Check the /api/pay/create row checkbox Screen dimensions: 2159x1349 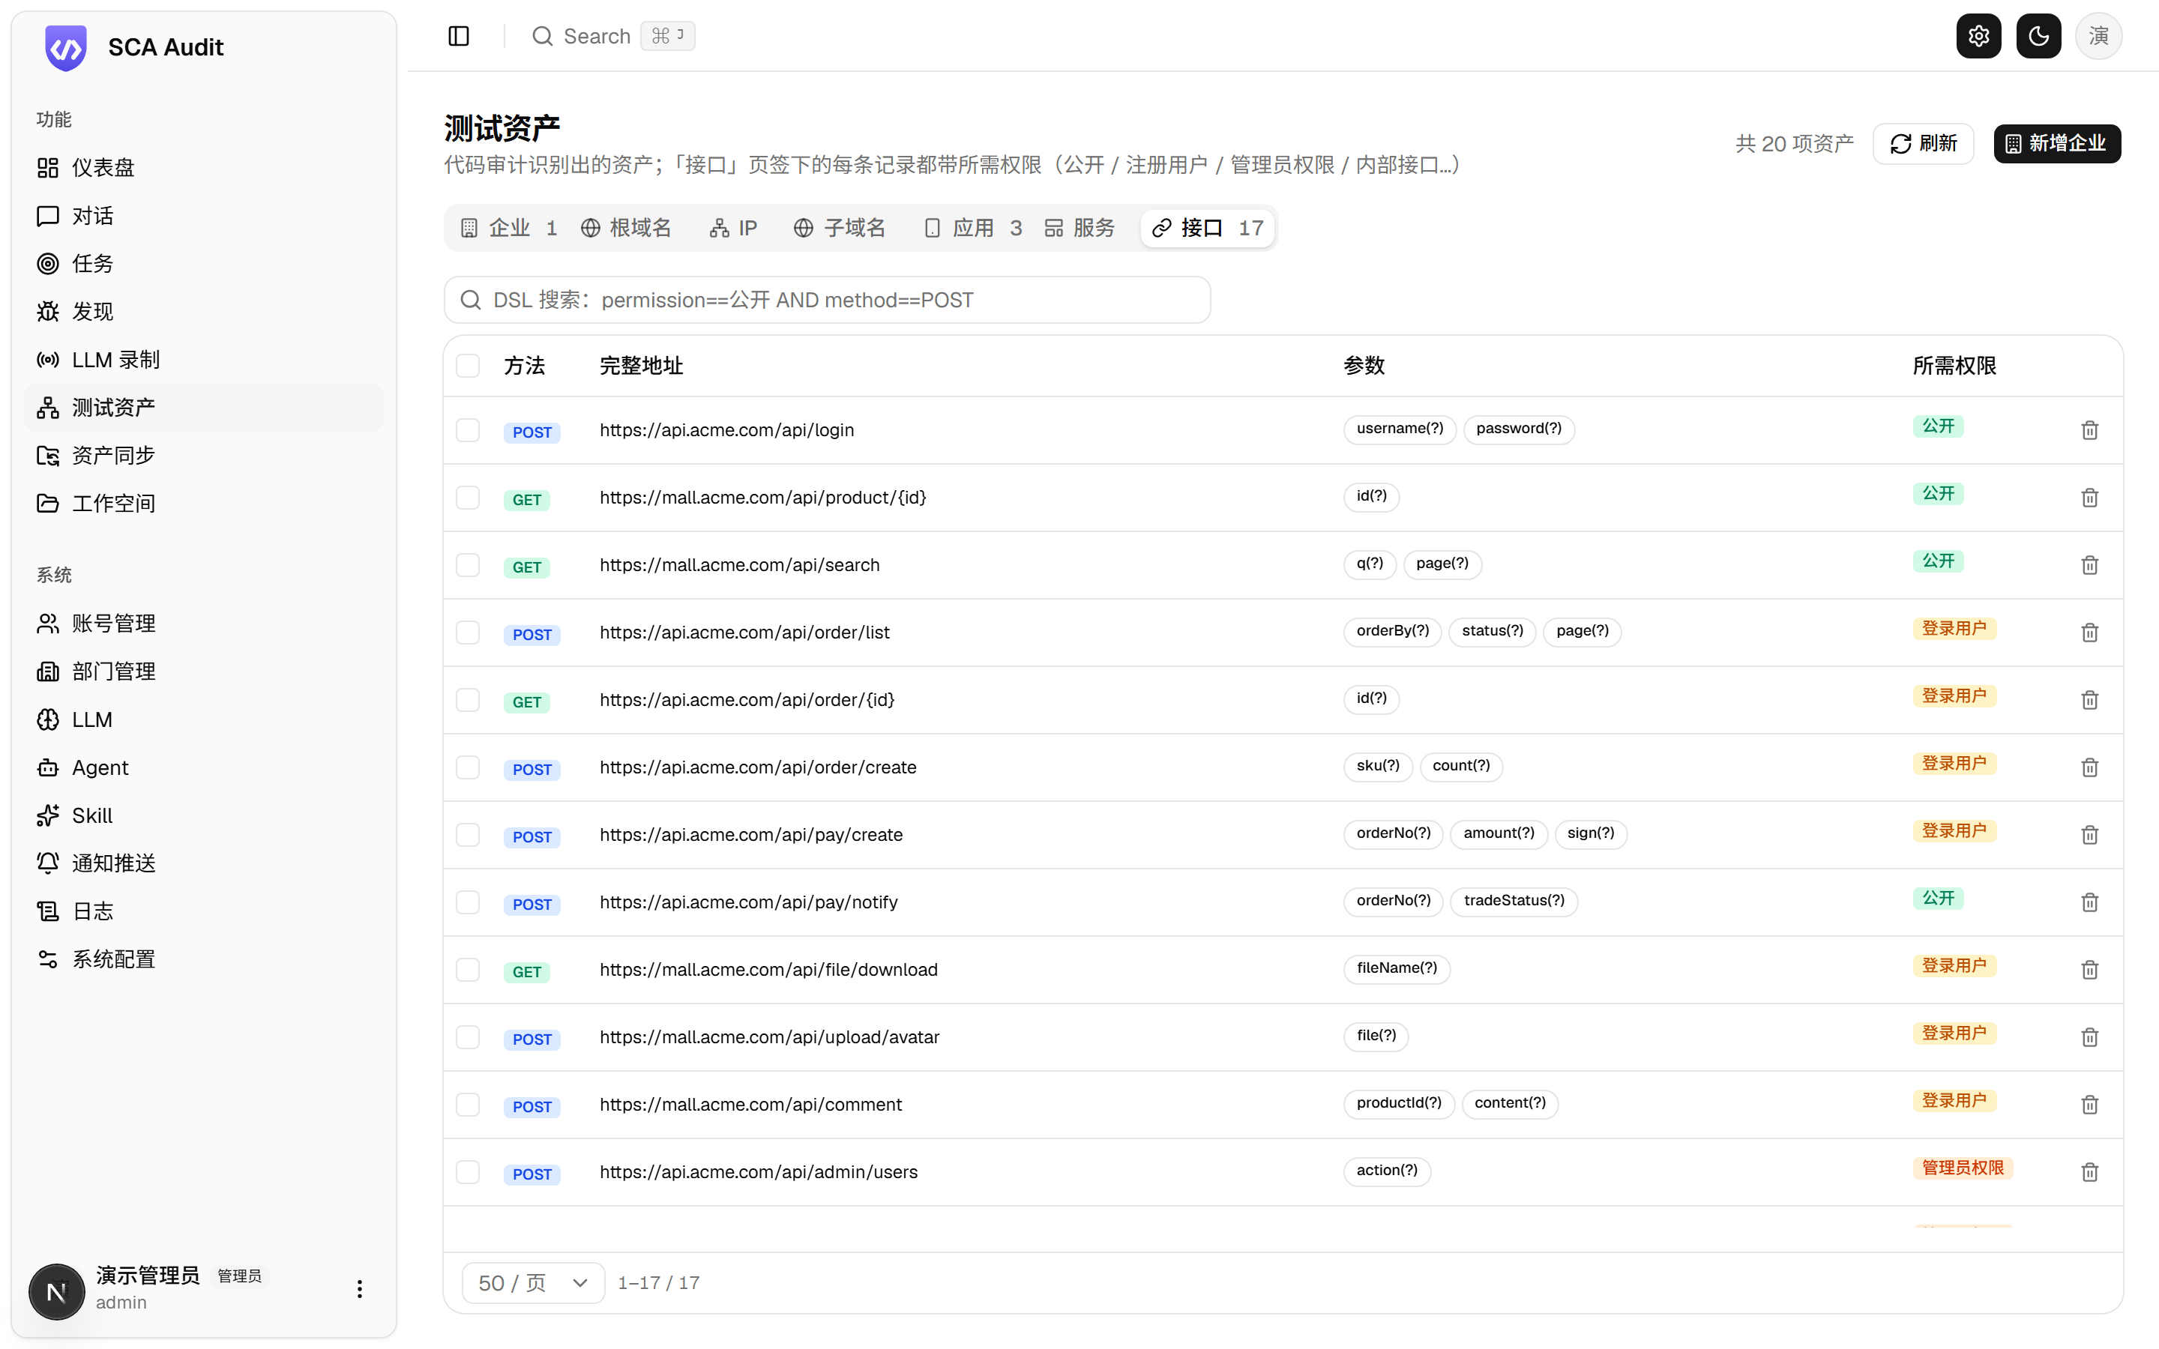click(x=468, y=834)
